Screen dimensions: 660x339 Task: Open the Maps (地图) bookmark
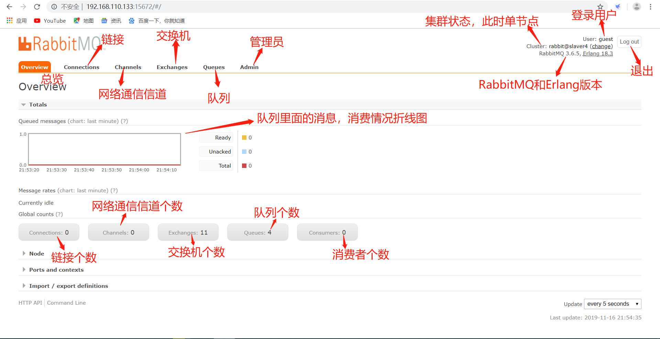84,21
